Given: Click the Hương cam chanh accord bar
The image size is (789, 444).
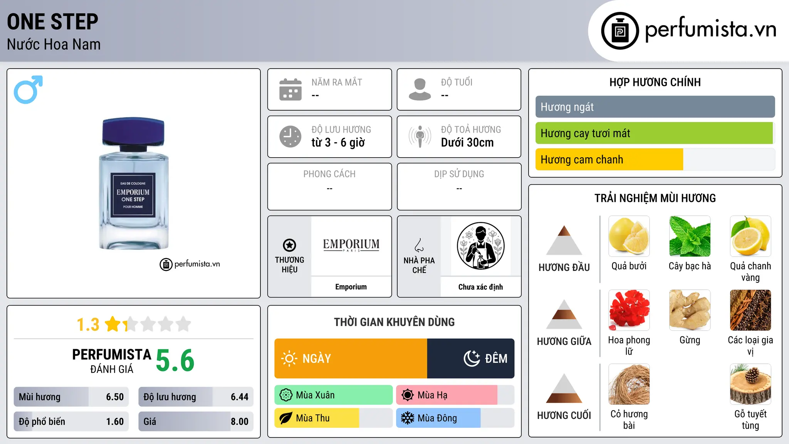Looking at the screenshot, I should click(x=655, y=160).
